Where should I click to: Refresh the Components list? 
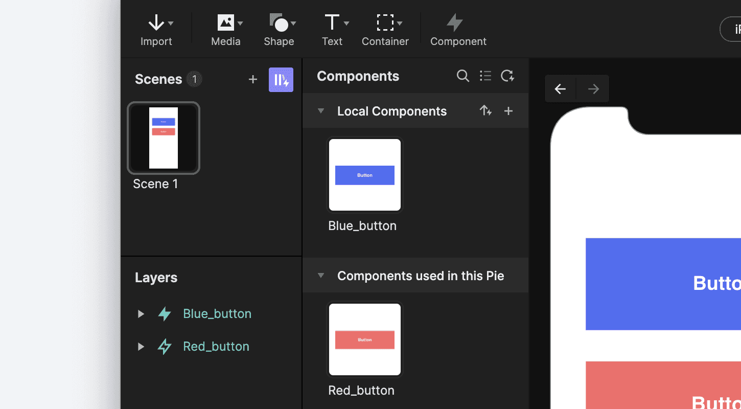click(507, 76)
